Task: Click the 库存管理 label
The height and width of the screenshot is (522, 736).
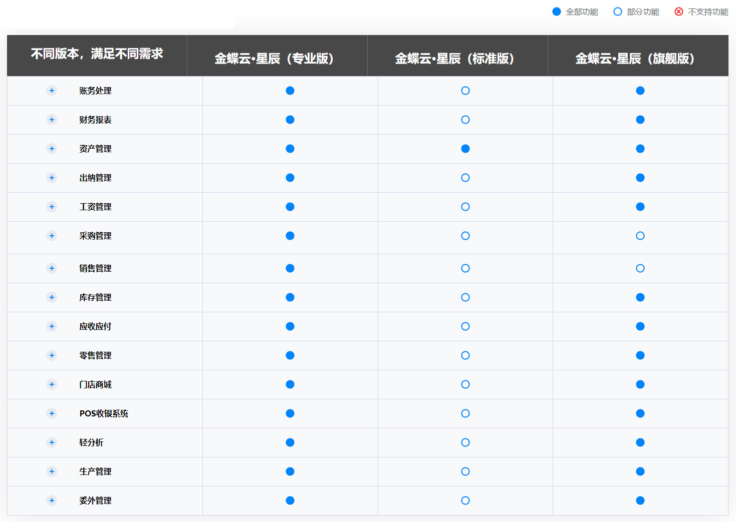Action: click(x=95, y=297)
